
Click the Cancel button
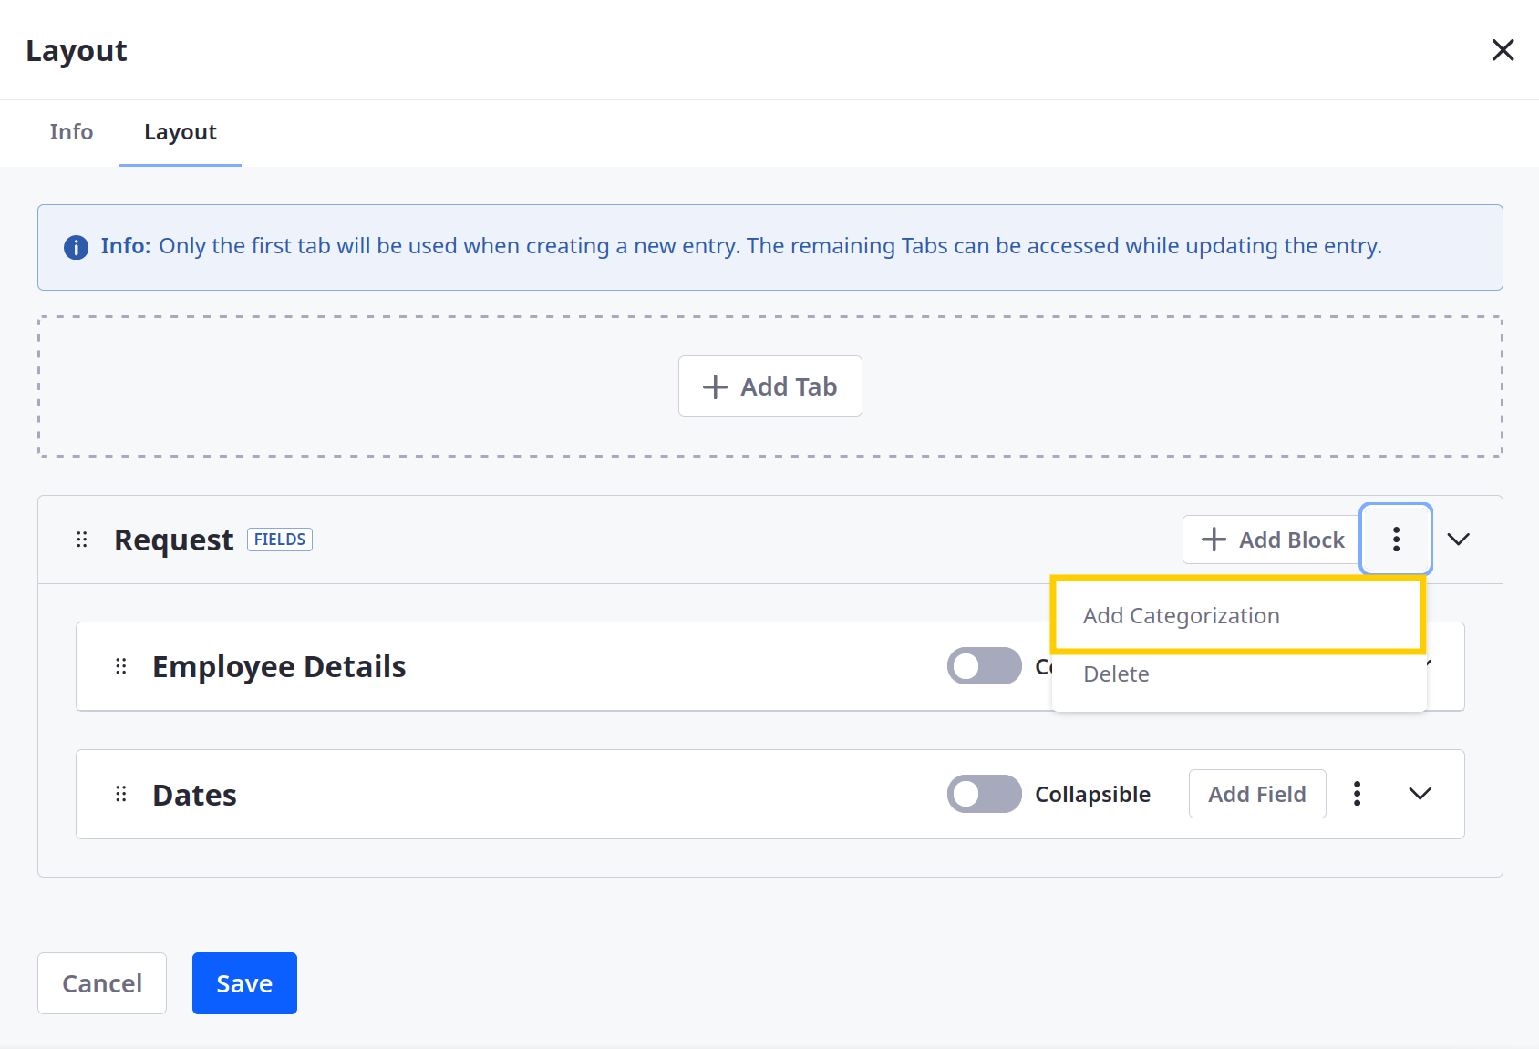102,983
